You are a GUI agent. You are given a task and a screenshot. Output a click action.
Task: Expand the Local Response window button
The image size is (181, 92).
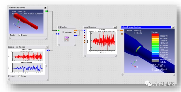point(115,27)
